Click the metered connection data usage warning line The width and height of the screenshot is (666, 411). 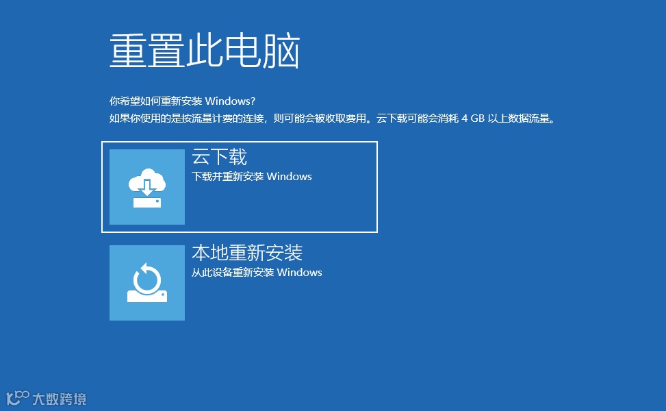point(332,119)
